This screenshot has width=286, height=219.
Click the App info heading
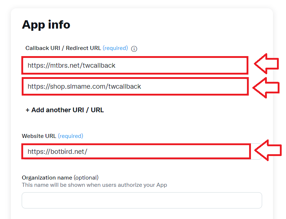46,25
